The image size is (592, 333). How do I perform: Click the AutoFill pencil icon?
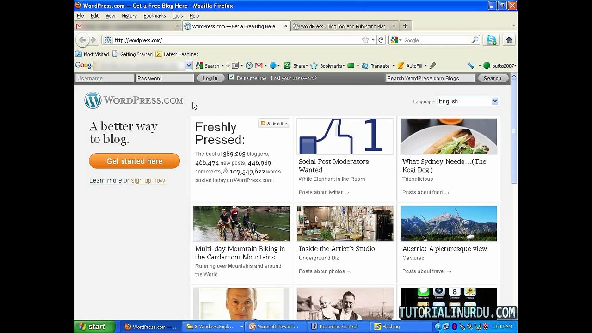point(401,66)
